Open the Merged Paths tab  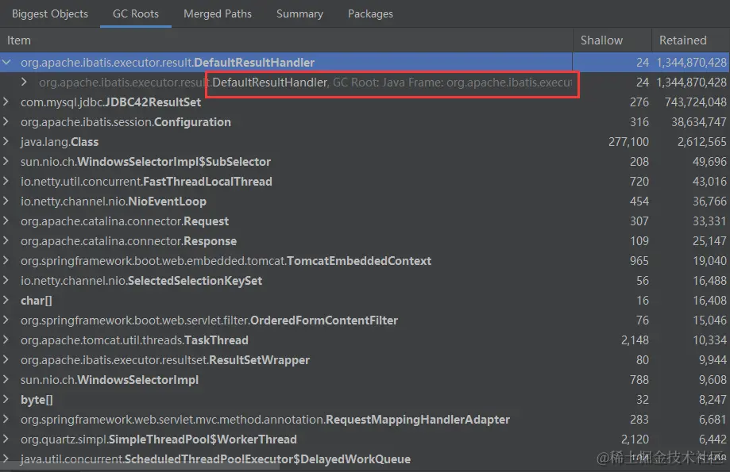tap(218, 13)
